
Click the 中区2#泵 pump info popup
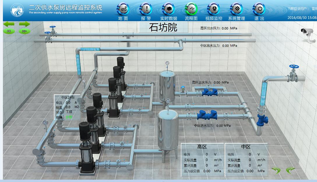(x=67, y=107)
